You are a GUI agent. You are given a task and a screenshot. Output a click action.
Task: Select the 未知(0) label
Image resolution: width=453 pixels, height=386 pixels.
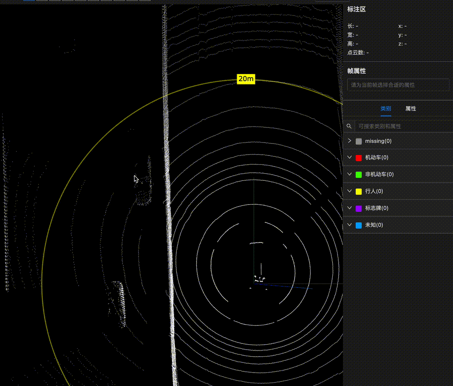tap(374, 225)
